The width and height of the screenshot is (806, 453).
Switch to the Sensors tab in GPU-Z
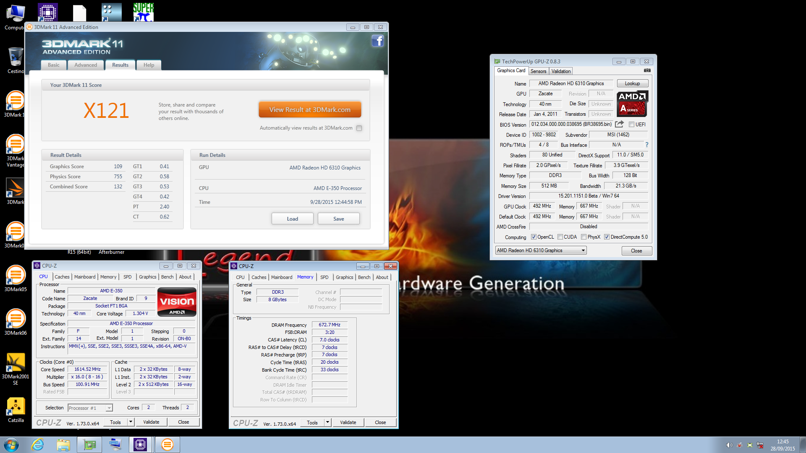(538, 71)
